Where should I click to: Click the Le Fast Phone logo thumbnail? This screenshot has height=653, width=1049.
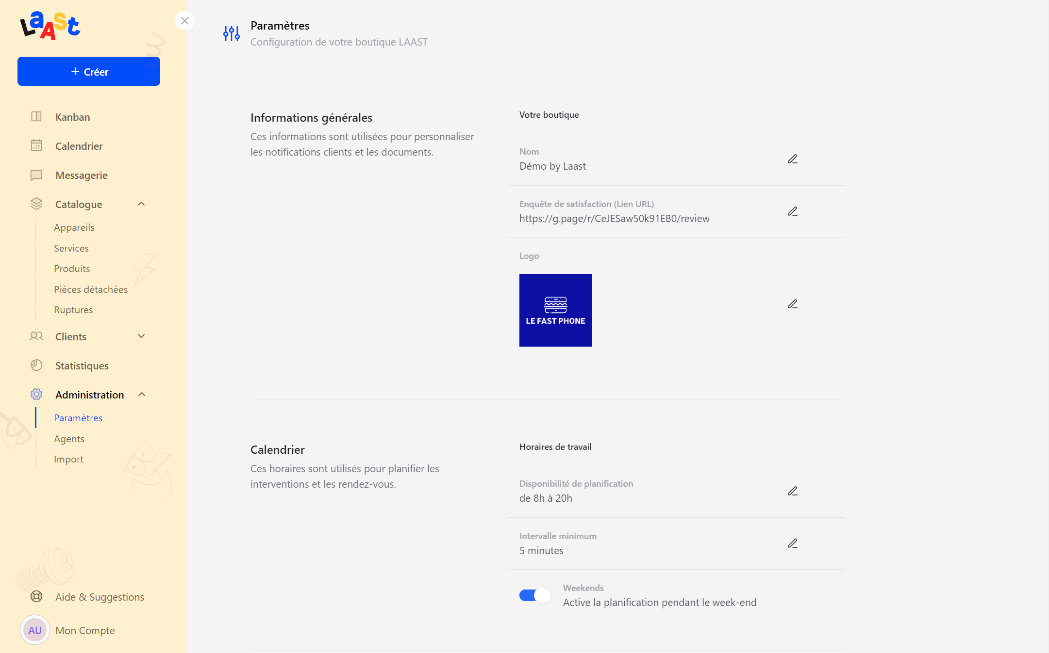[555, 310]
